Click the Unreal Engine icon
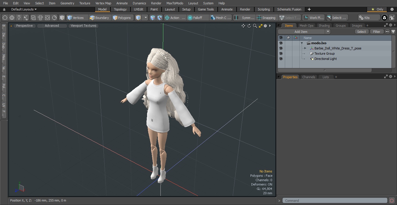 (392, 18)
